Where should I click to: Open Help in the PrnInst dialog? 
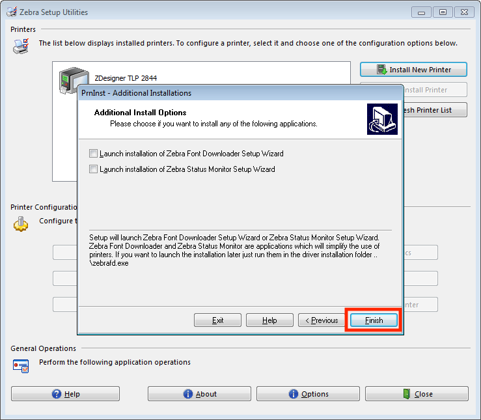[269, 320]
